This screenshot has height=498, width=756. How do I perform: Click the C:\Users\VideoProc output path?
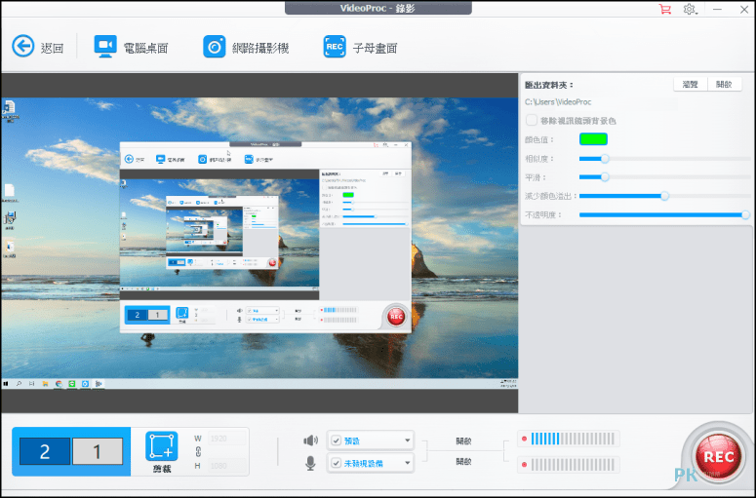point(558,102)
